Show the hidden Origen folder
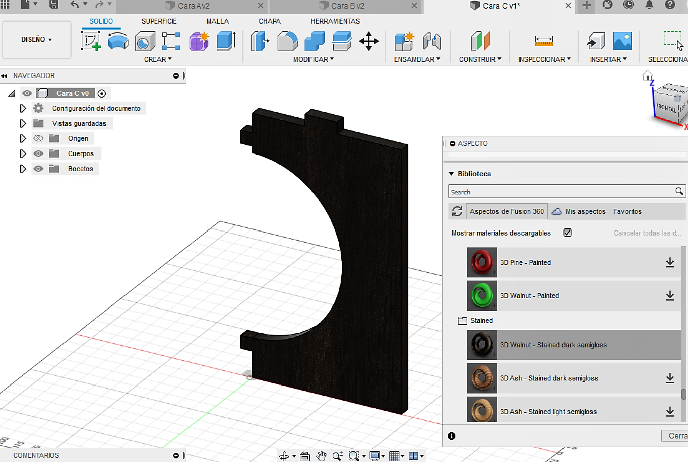Viewport: 688px width, 462px height. (x=38, y=138)
